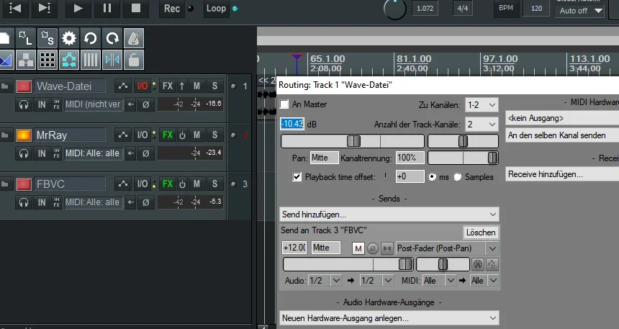Bypass FX on FBVC track
Viewport: 619px width, 329px height.
pos(182,184)
